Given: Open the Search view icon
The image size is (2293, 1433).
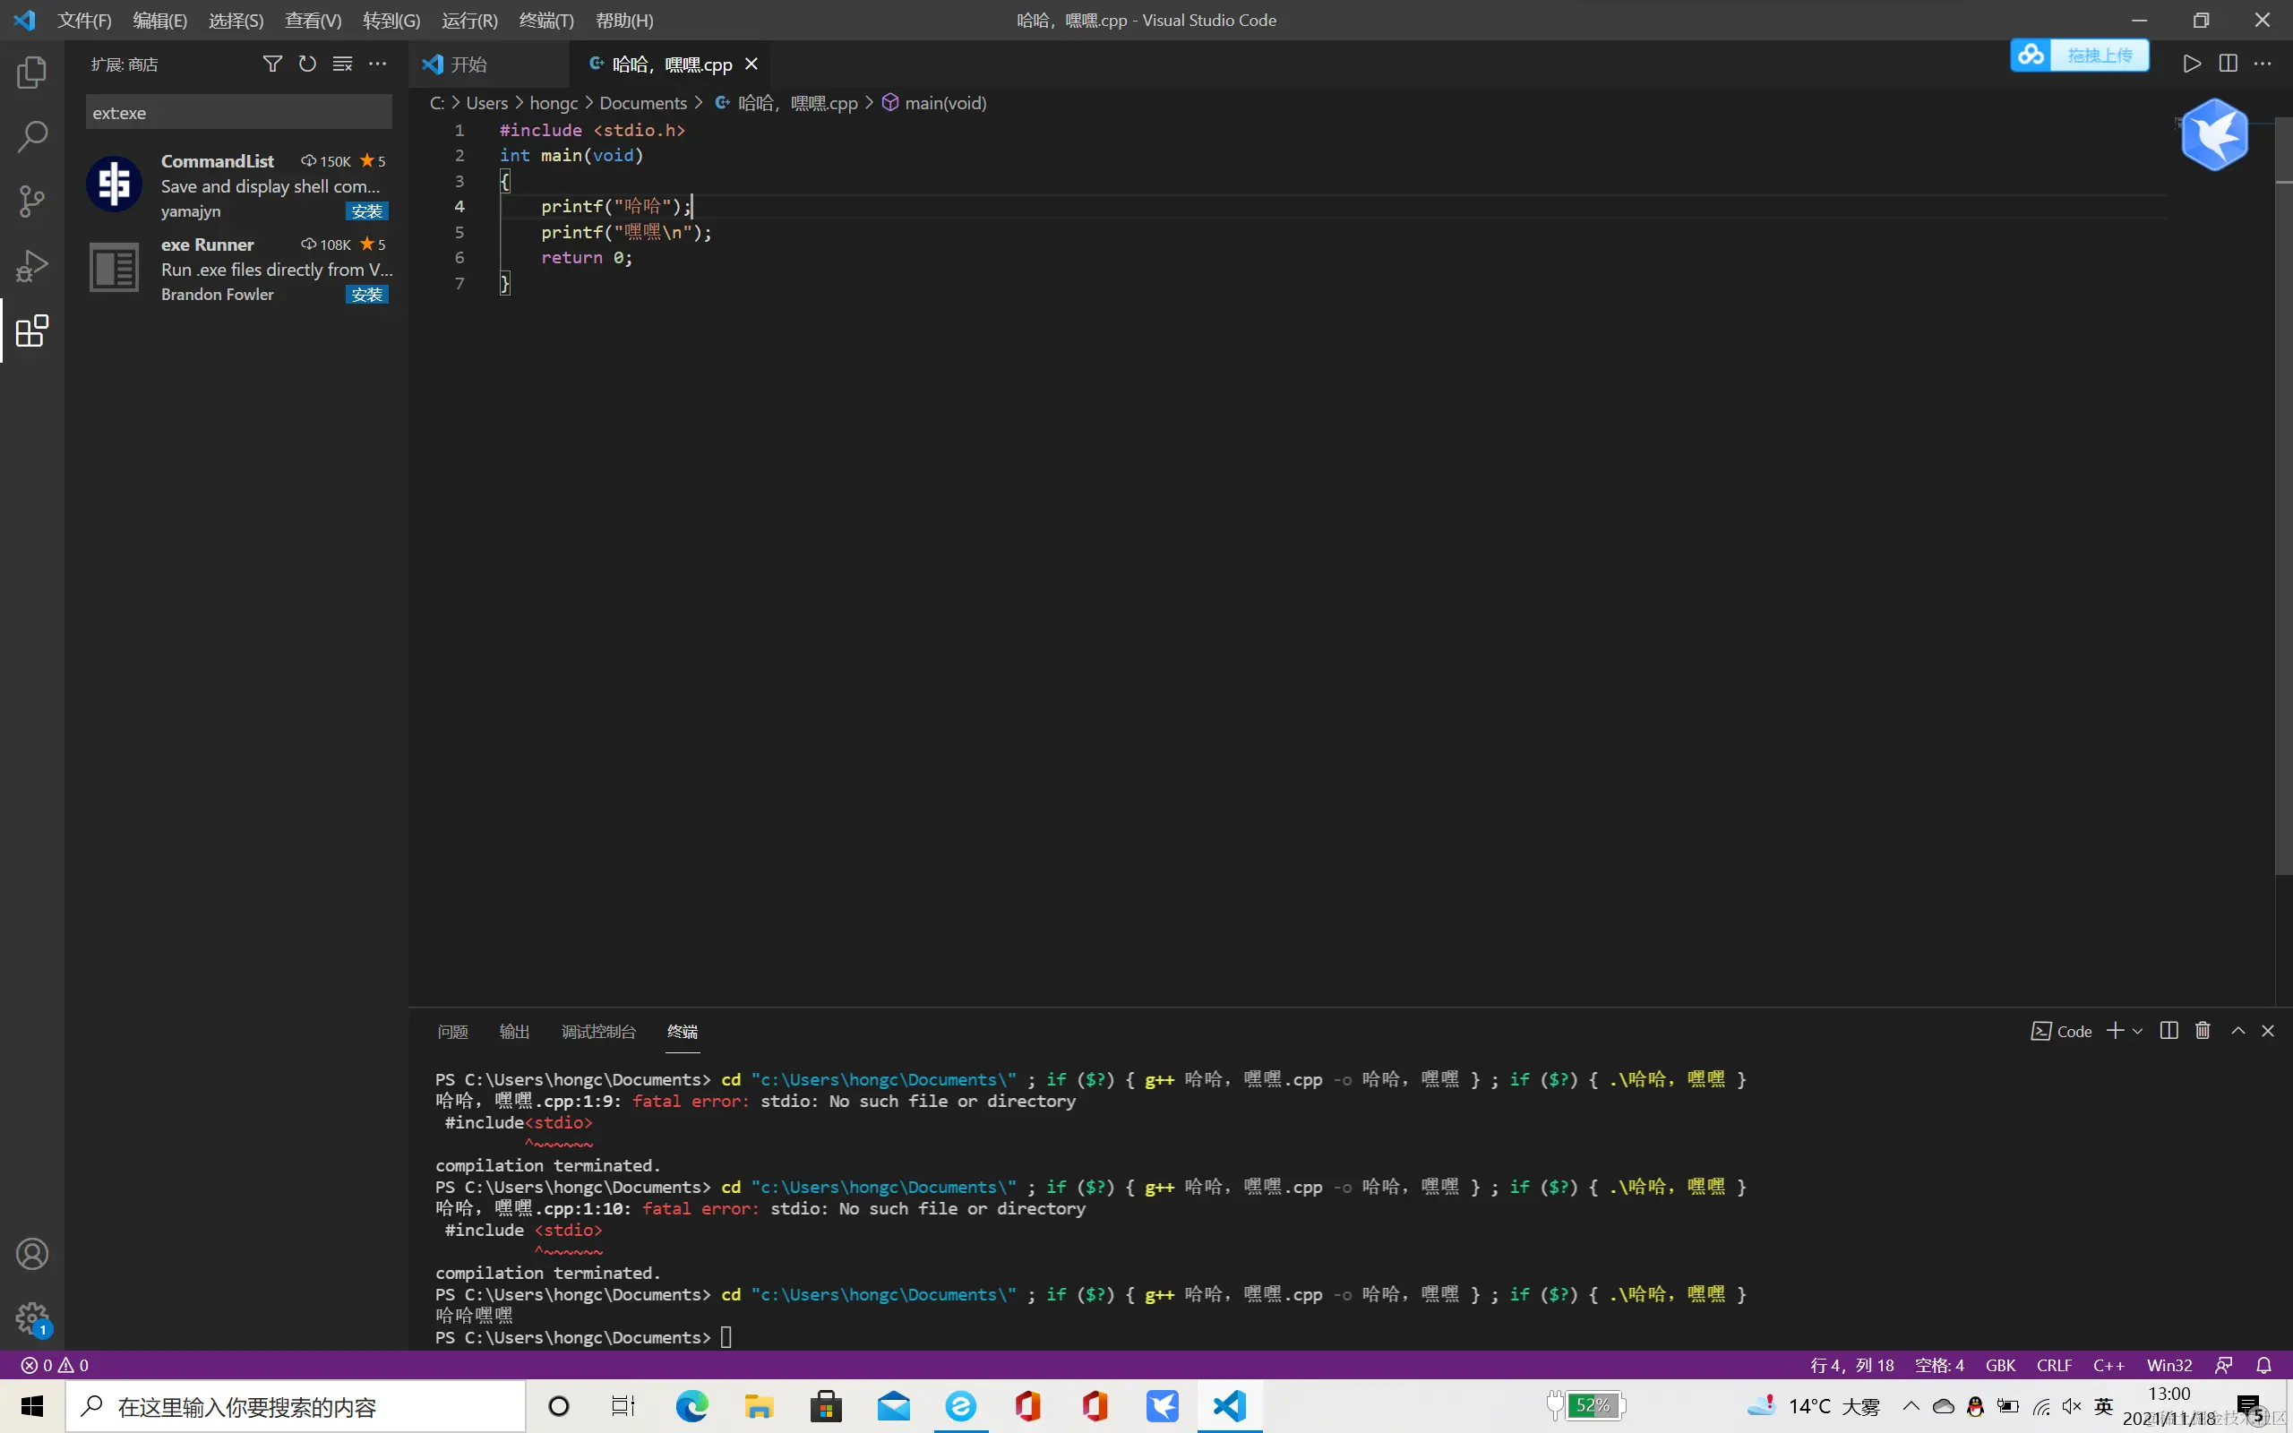Looking at the screenshot, I should (32, 136).
